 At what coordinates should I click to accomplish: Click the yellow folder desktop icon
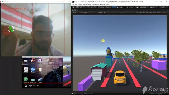click(x=40, y=70)
